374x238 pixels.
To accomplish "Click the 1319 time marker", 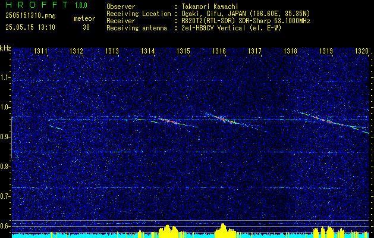I will click(x=326, y=51).
